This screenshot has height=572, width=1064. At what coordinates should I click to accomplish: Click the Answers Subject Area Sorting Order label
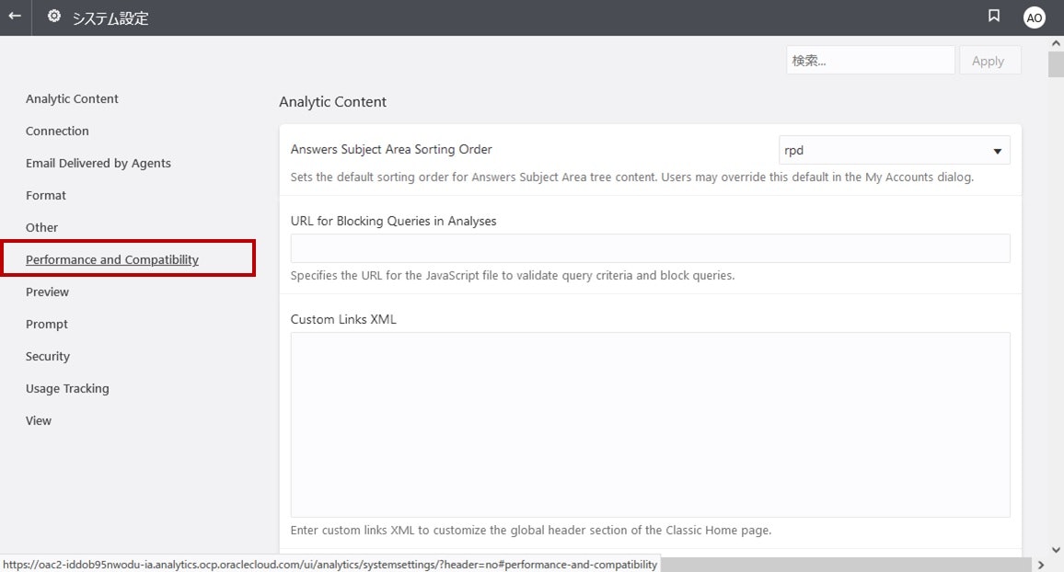pos(391,149)
